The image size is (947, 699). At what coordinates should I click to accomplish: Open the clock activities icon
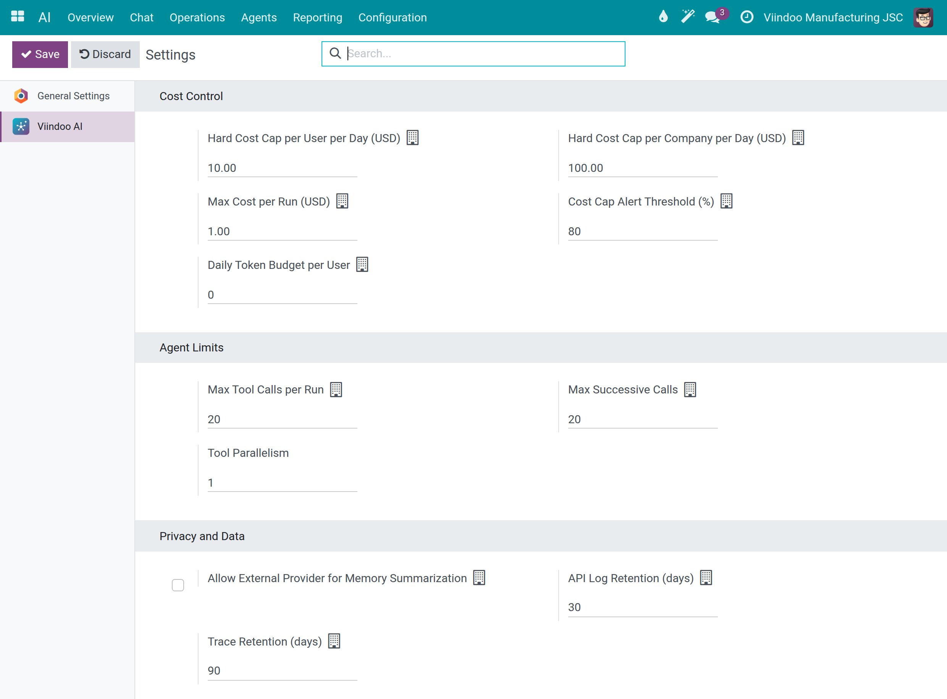pyautogui.click(x=747, y=17)
